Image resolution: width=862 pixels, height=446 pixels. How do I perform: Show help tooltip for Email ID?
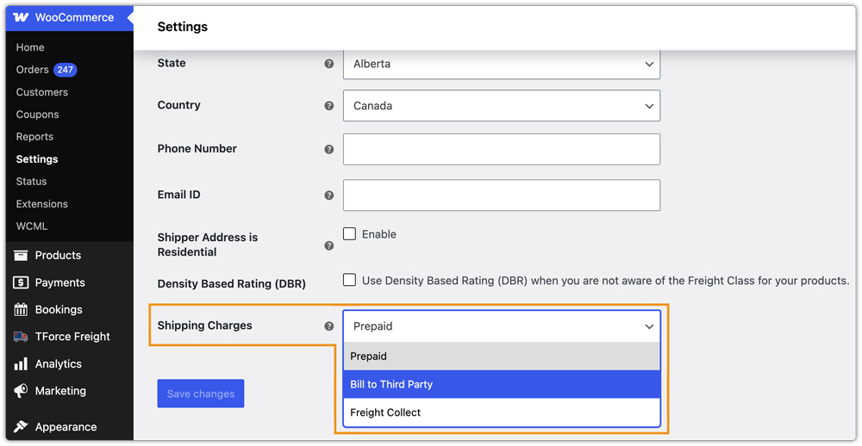point(328,195)
